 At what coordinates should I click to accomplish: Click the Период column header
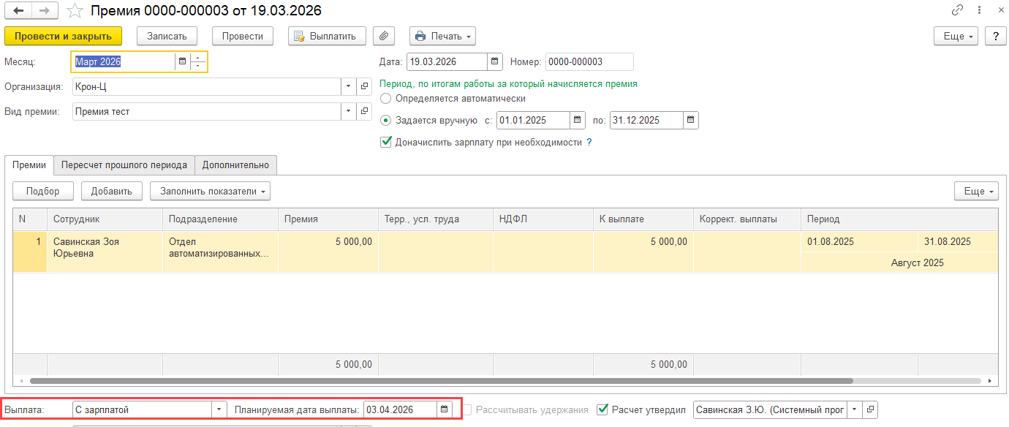click(900, 219)
